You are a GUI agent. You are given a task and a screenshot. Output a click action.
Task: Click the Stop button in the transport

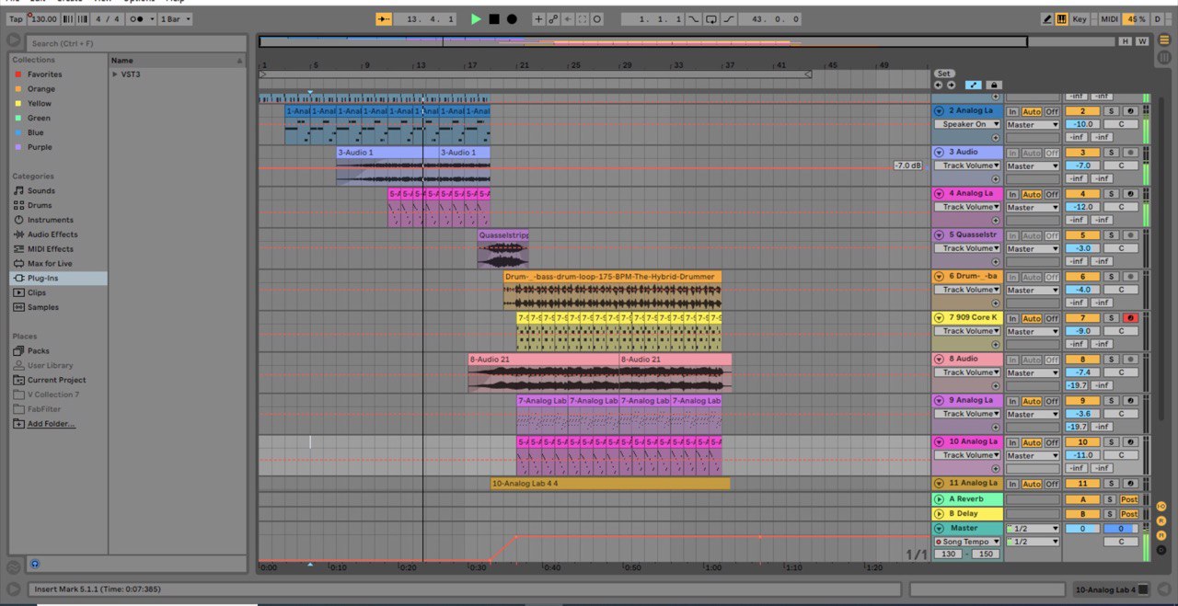pos(494,18)
